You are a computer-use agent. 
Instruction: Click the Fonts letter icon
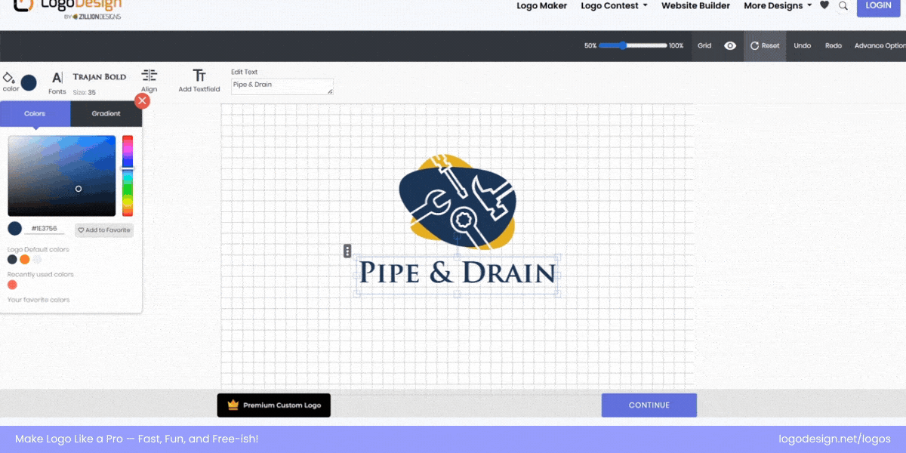coord(57,78)
